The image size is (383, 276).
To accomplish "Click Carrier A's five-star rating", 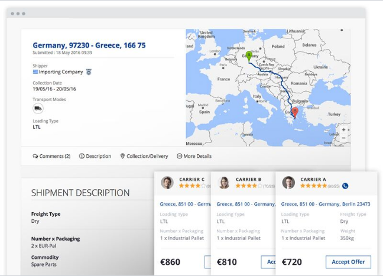I will [x=313, y=186].
